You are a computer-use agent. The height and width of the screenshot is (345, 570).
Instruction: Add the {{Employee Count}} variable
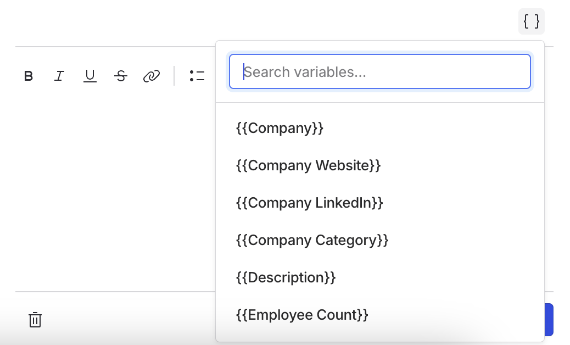pyautogui.click(x=302, y=315)
